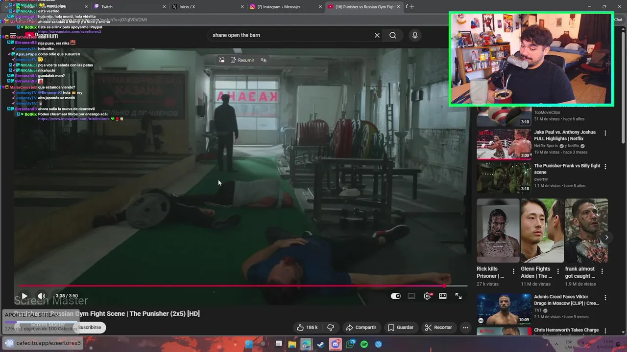Clip the video with the Recortar button
627x352 pixels.
click(x=438, y=328)
